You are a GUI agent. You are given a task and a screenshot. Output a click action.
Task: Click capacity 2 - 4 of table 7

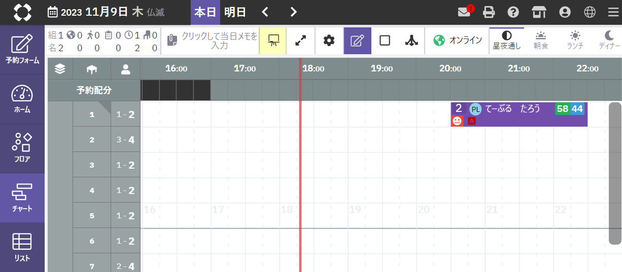click(125, 265)
